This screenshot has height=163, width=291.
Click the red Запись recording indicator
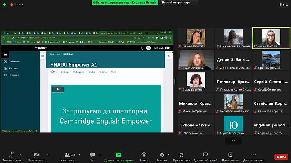17,4
